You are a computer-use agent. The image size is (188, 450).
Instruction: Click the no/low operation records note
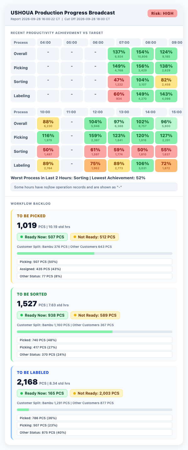94,187
